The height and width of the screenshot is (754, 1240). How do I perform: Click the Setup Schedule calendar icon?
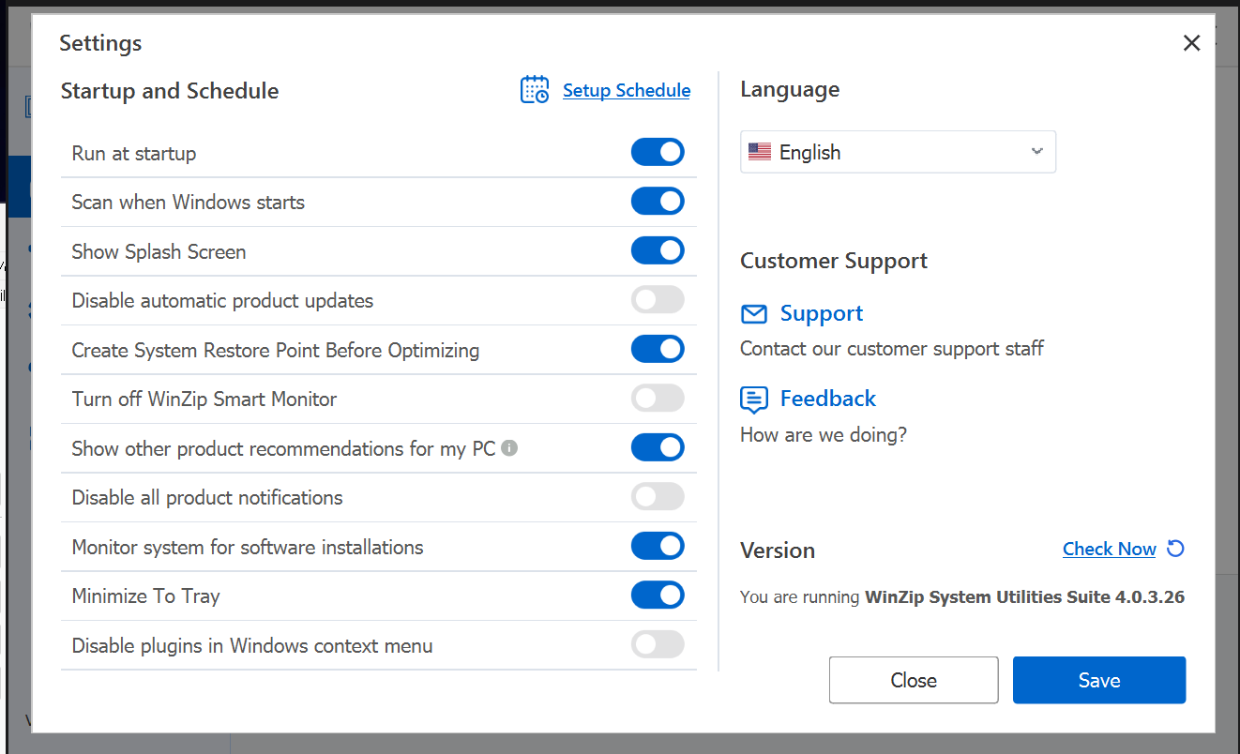535,90
